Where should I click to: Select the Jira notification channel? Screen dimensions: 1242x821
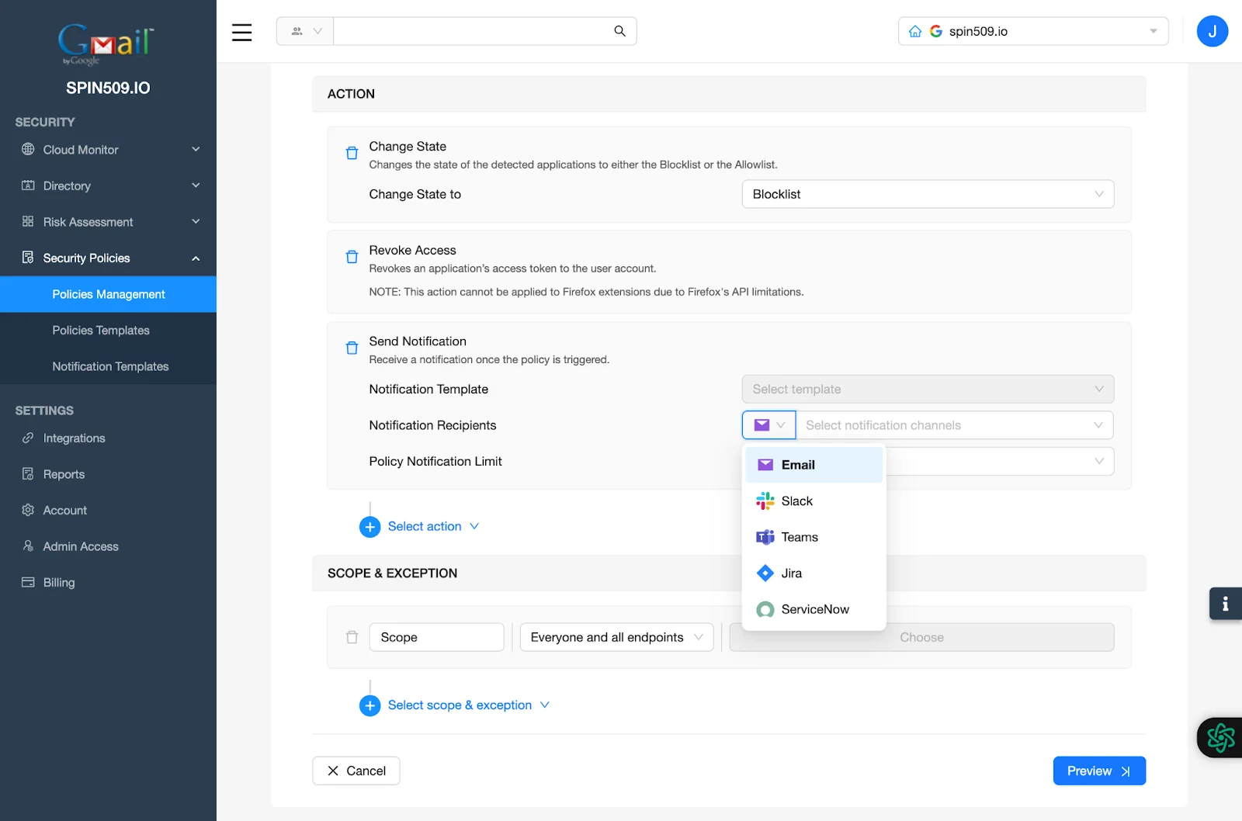(x=791, y=573)
